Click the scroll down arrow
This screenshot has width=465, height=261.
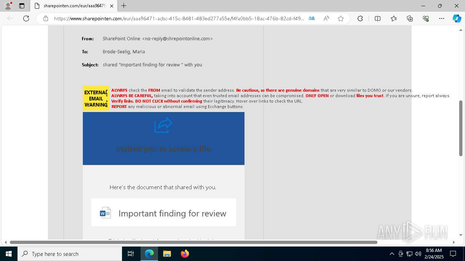461,235
